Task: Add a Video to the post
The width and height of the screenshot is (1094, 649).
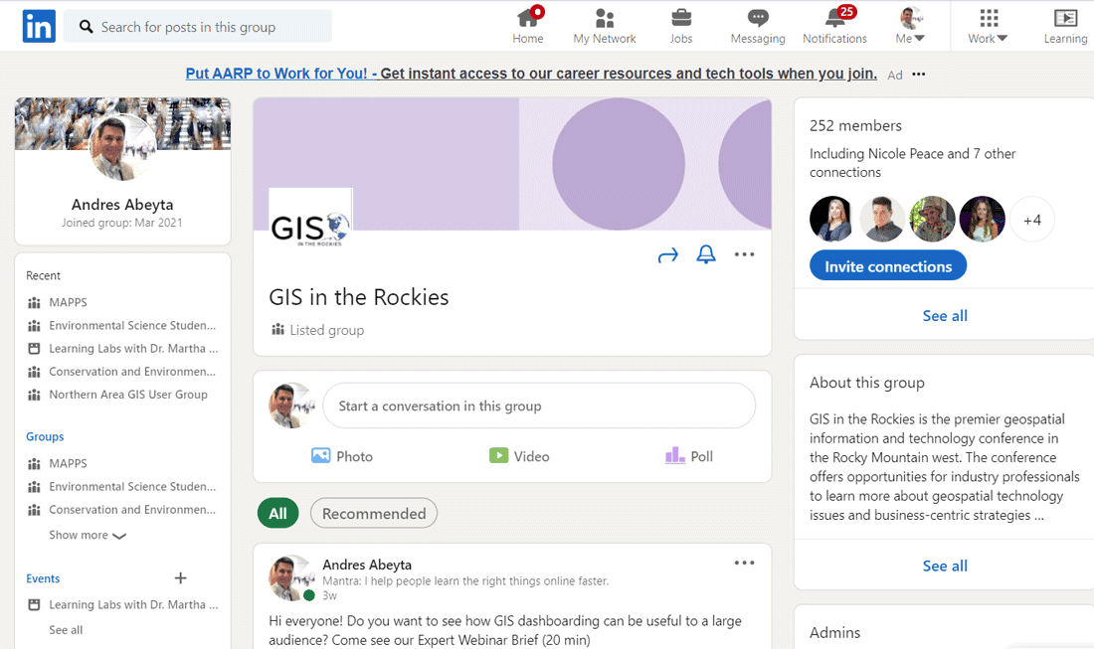Action: click(519, 456)
